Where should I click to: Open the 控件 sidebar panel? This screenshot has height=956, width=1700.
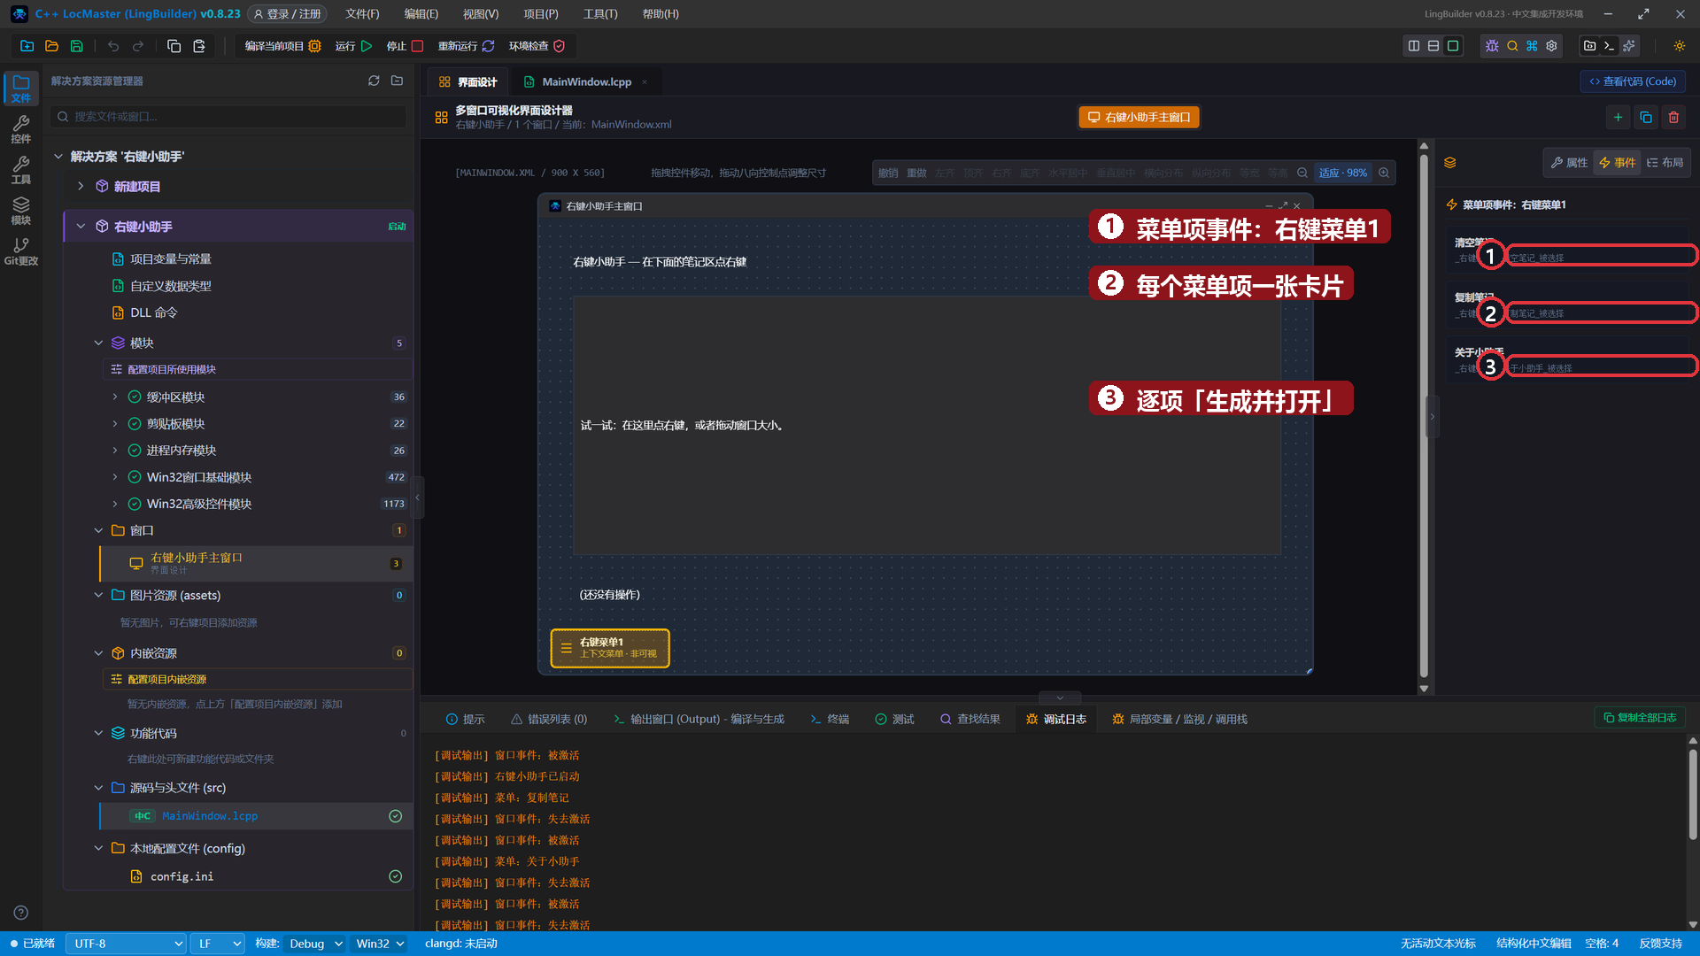21,129
